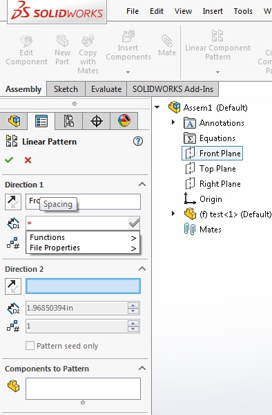Reverse Direction 2 arrow button
The width and height of the screenshot is (272, 415).
pos(13,286)
